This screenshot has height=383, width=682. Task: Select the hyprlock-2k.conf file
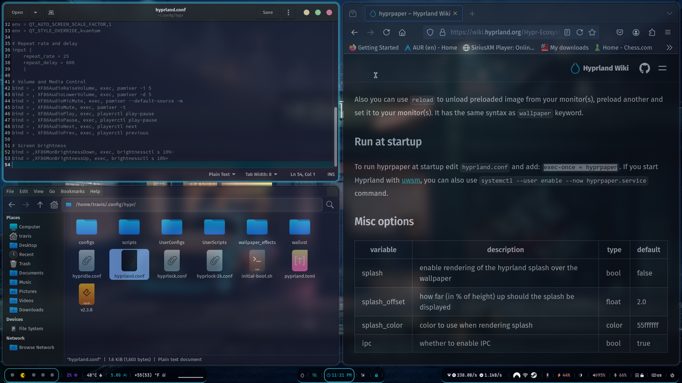click(214, 264)
